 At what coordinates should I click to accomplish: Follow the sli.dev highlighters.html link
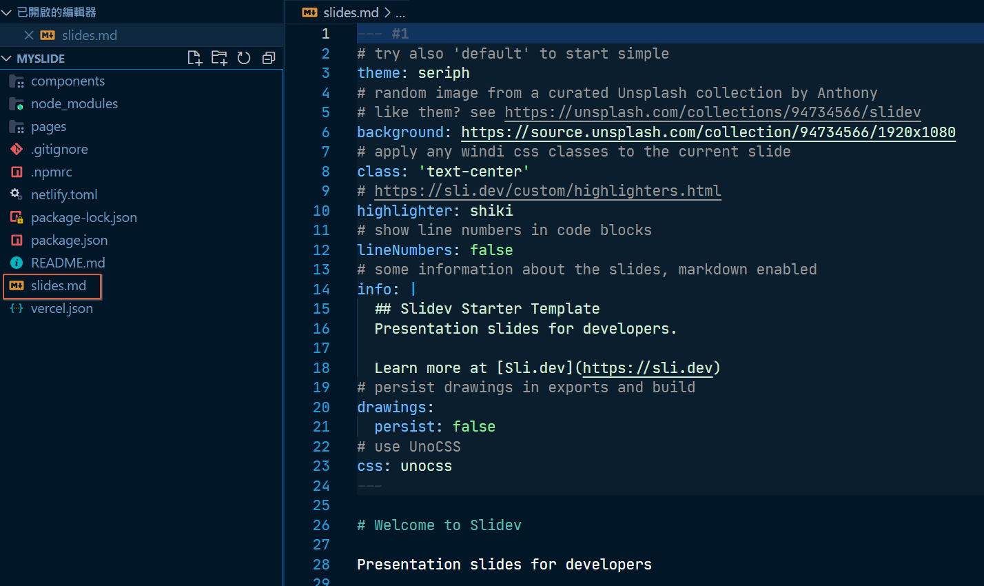tap(547, 191)
